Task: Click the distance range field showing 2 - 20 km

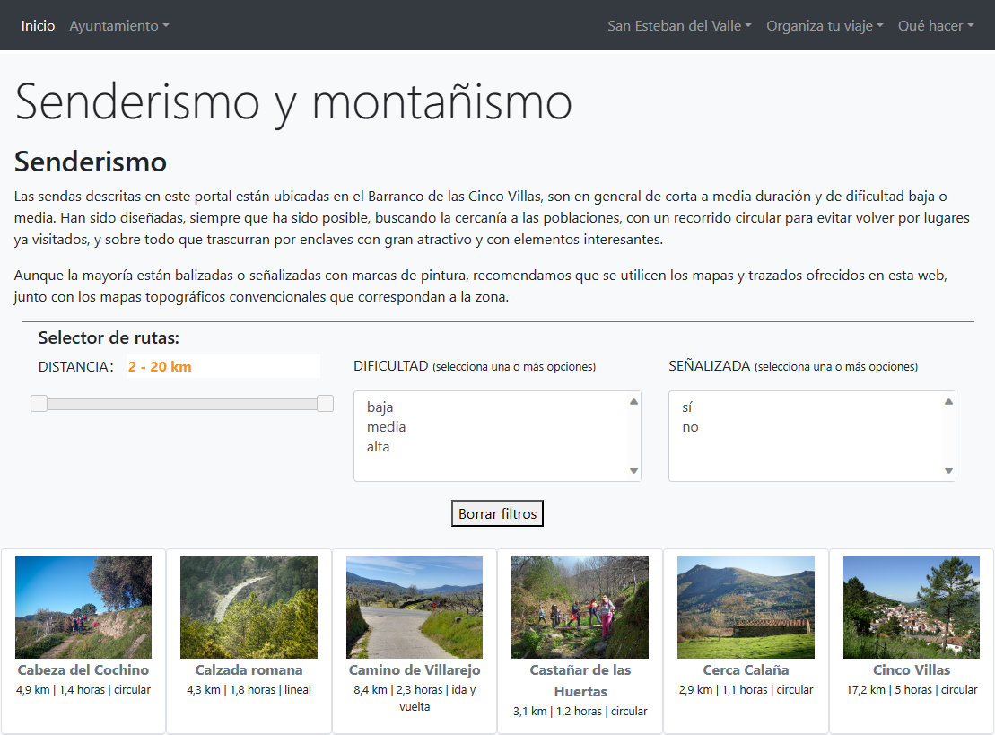Action: point(223,367)
